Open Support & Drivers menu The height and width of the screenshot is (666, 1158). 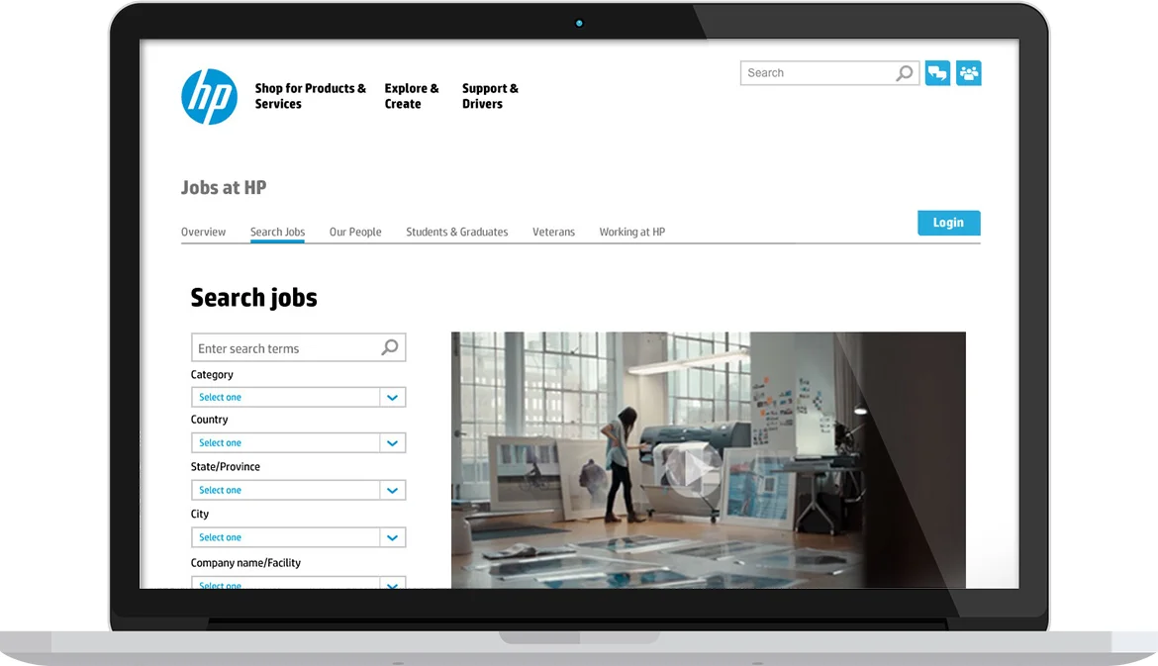pyautogui.click(x=490, y=96)
